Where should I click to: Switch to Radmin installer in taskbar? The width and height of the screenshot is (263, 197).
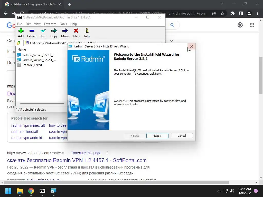53,191
